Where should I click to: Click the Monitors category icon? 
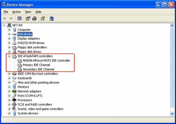point(14,87)
